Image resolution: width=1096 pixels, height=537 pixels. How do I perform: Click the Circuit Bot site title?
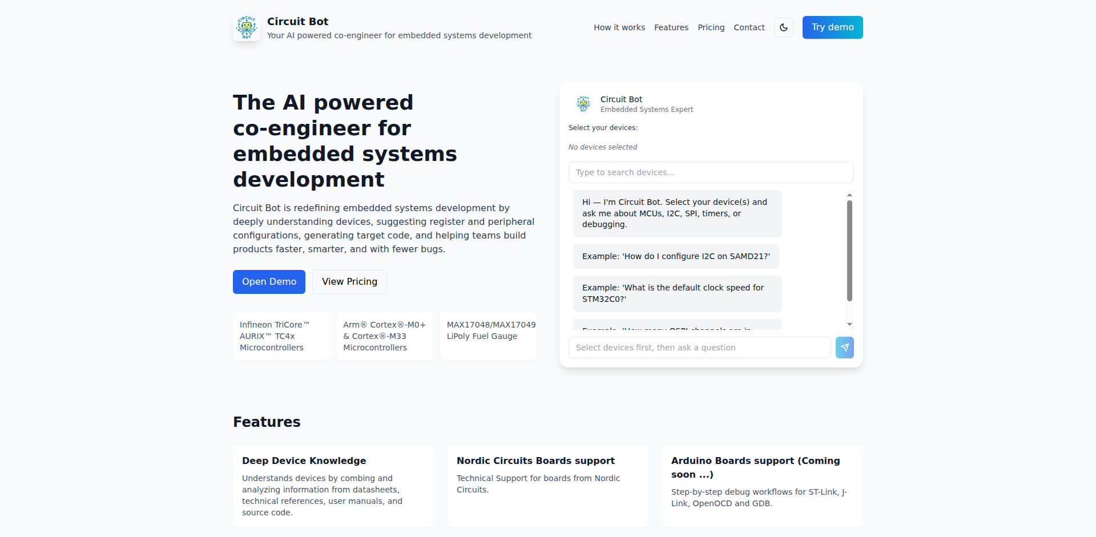(x=298, y=22)
